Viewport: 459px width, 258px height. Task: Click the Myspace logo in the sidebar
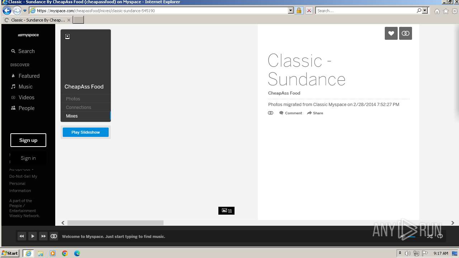(28, 35)
